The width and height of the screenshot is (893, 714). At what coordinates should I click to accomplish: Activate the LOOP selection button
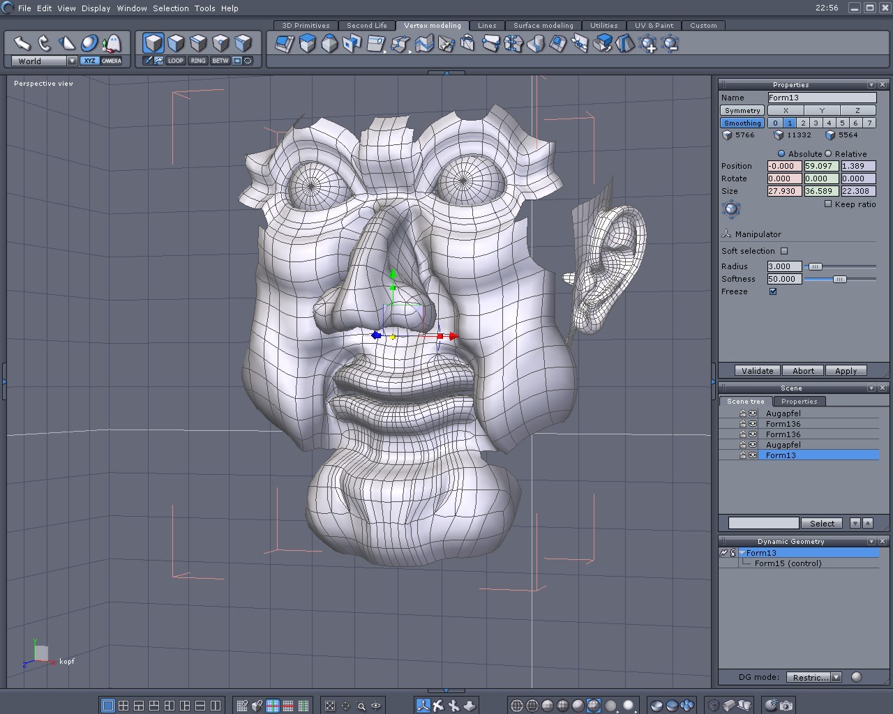[x=175, y=61]
